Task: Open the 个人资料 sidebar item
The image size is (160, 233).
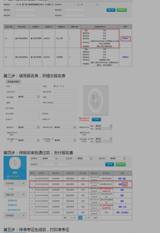Action: 11,189
